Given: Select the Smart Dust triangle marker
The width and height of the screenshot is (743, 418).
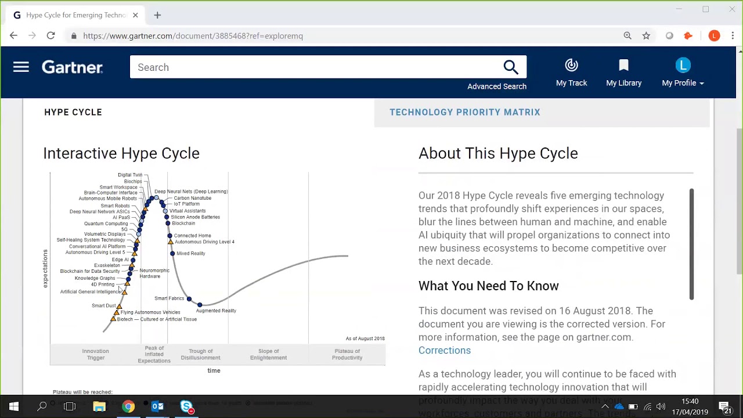Looking at the screenshot, I should coord(119,306).
